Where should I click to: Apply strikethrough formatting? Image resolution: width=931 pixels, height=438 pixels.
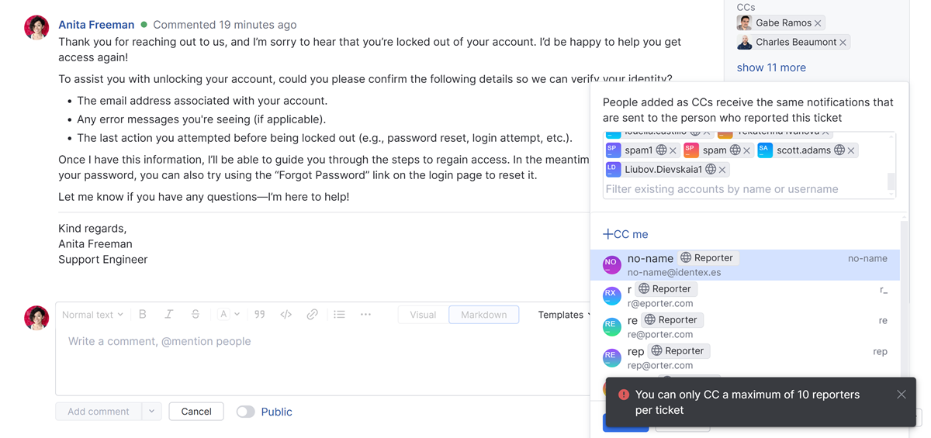click(x=196, y=315)
